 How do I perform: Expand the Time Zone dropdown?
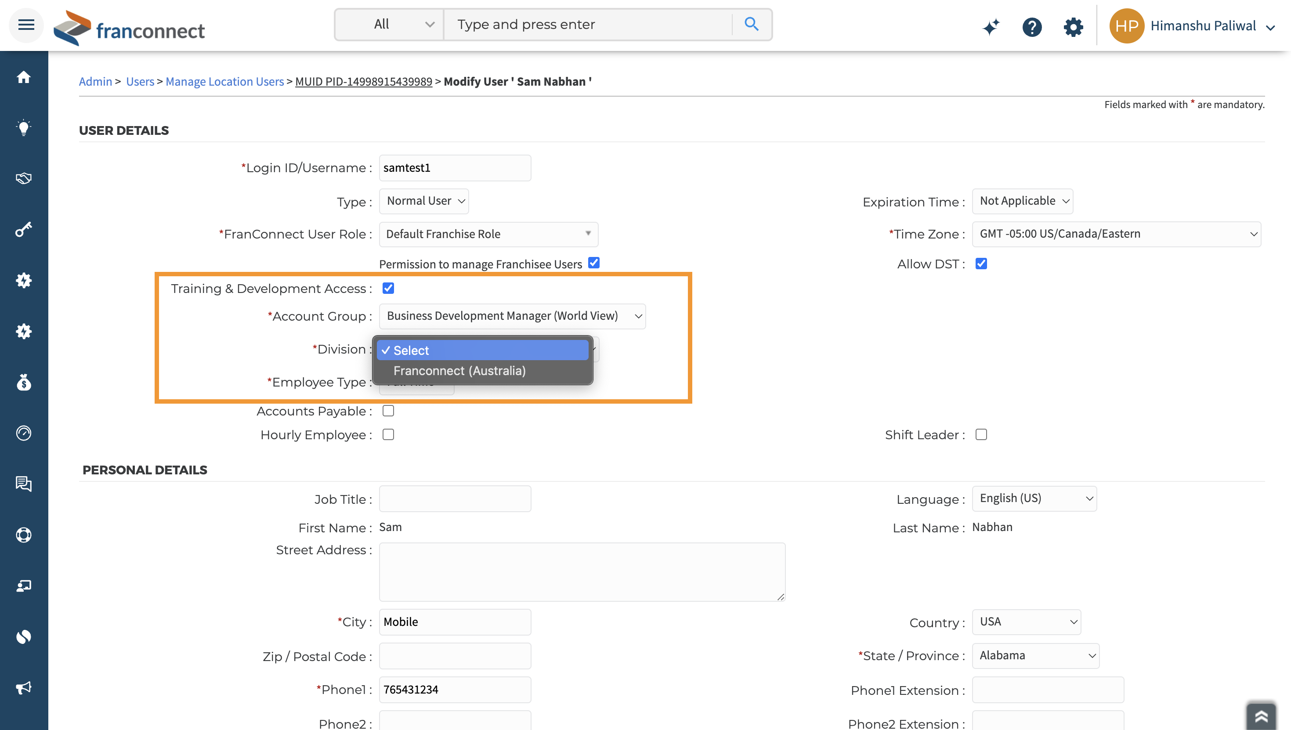(1116, 234)
